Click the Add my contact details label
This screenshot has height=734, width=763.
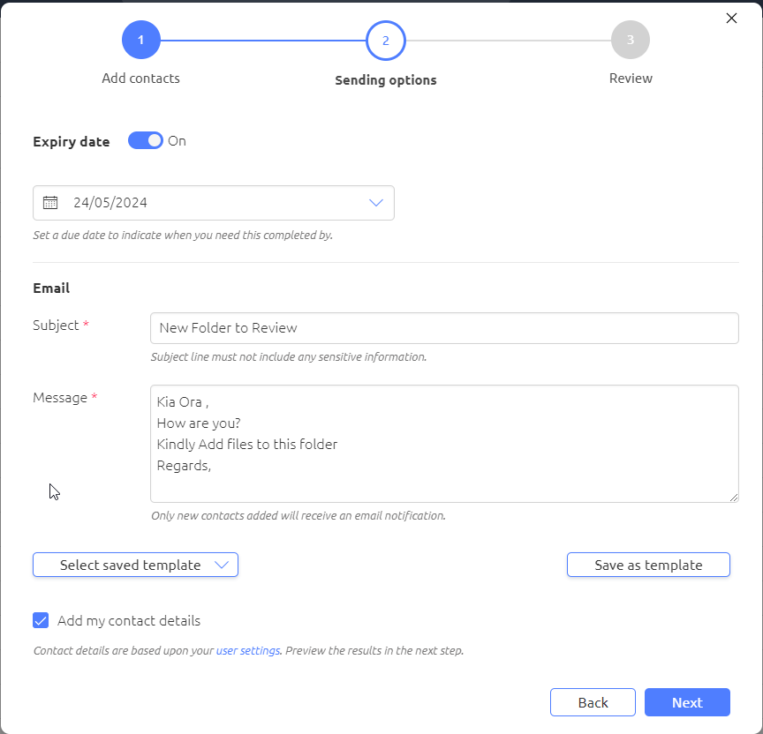tap(129, 621)
